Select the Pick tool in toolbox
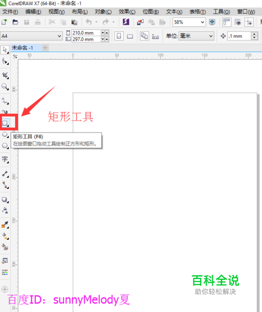The height and width of the screenshot is (312, 262). click(x=5, y=50)
